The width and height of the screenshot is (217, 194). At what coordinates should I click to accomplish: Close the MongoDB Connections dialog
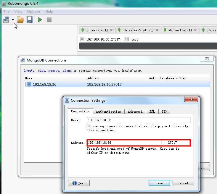(x=207, y=59)
